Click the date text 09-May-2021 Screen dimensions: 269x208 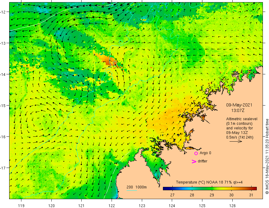pos(239,105)
